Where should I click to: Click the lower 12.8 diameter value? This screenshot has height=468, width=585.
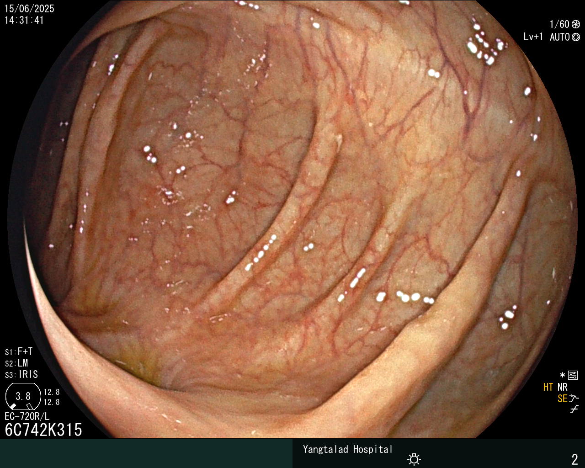(52, 402)
